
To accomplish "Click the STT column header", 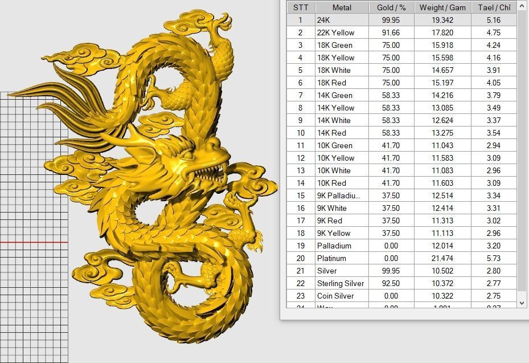I will coord(301,7).
